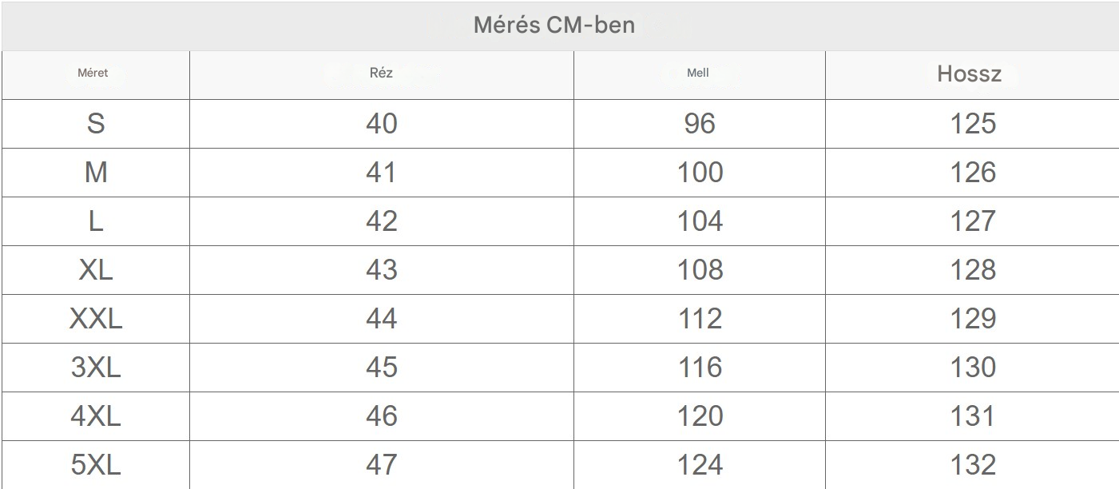Image resolution: width=1119 pixels, height=489 pixels.
Task: Click the Mérés CM-ben table title
Action: pyautogui.click(x=554, y=25)
